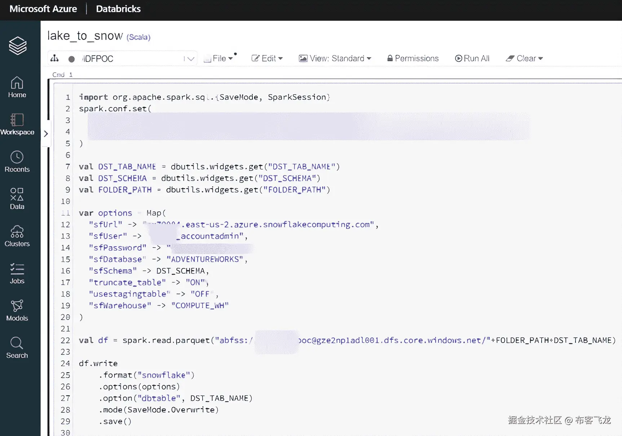Open the Models sidebar icon

(17, 310)
